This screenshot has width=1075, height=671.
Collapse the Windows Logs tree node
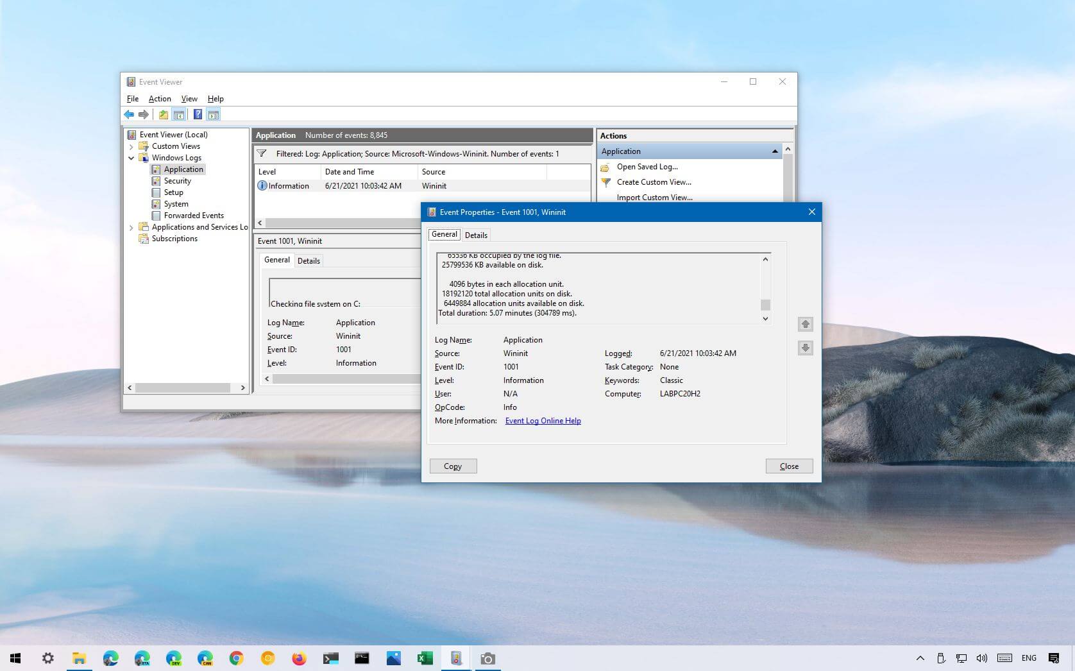pyautogui.click(x=131, y=158)
